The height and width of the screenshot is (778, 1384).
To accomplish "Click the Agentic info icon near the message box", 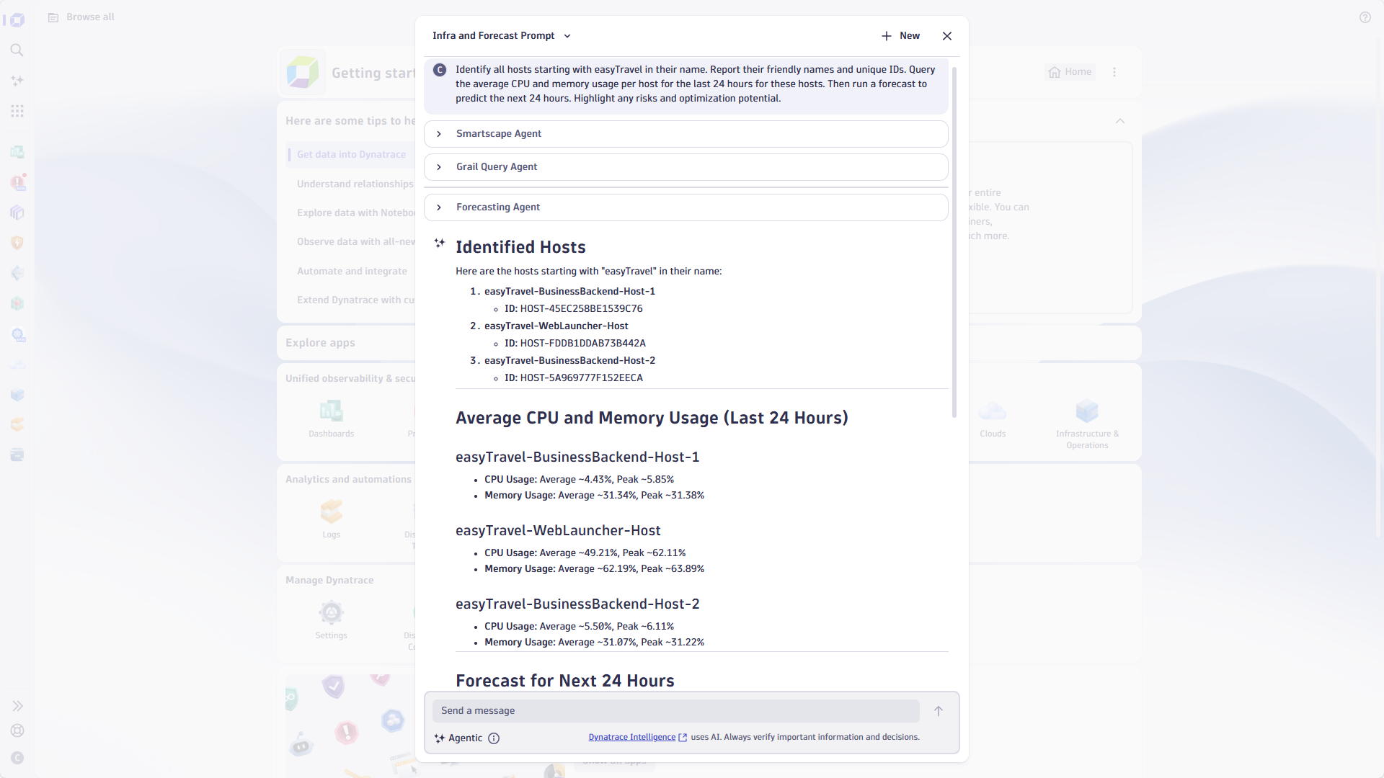I will 494,738.
